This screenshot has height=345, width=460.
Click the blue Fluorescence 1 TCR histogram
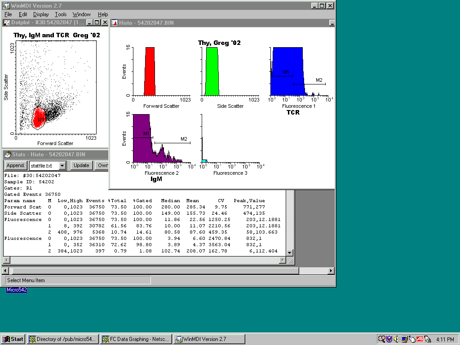click(287, 72)
